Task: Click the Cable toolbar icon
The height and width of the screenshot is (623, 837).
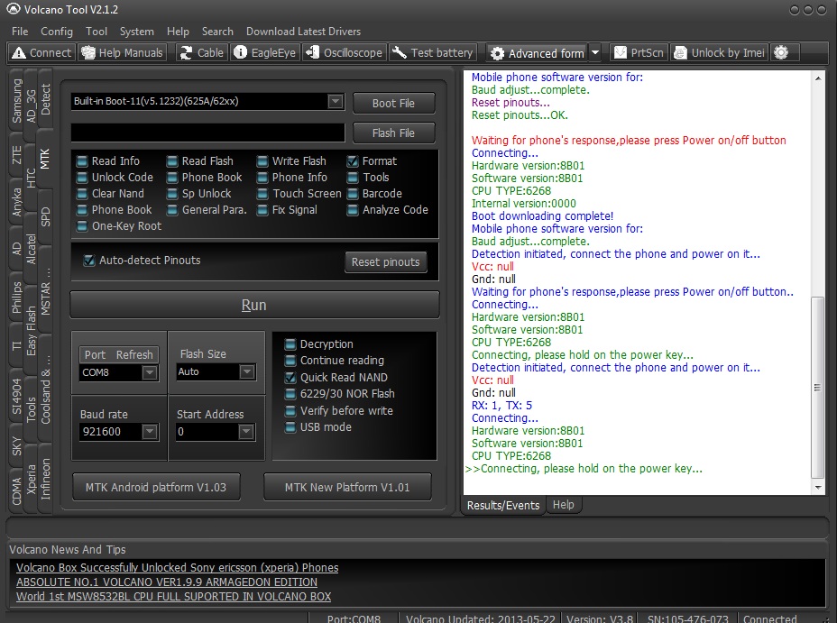Action: 186,53
